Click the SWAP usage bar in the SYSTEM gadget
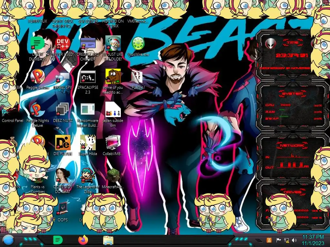This screenshot has height=247, width=330. pos(284,116)
